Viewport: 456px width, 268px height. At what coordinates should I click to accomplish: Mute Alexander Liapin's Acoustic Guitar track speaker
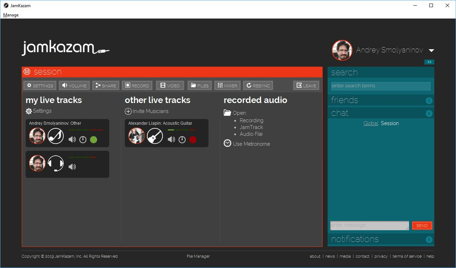point(171,140)
